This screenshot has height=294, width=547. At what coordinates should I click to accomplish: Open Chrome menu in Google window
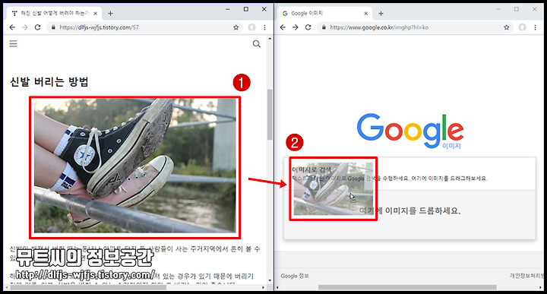(x=536, y=27)
